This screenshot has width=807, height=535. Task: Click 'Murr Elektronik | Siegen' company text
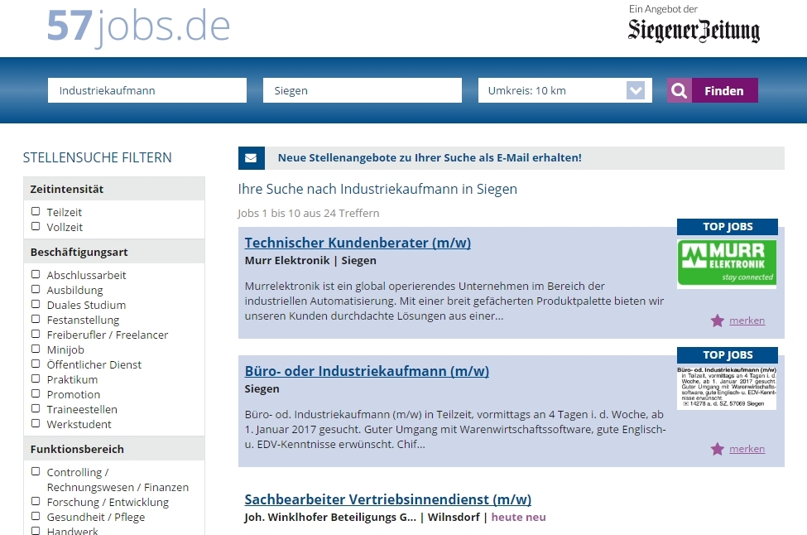(x=310, y=261)
